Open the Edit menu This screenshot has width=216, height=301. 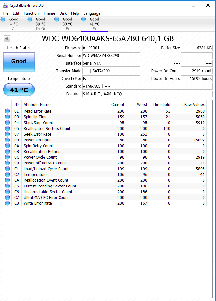point(16,13)
